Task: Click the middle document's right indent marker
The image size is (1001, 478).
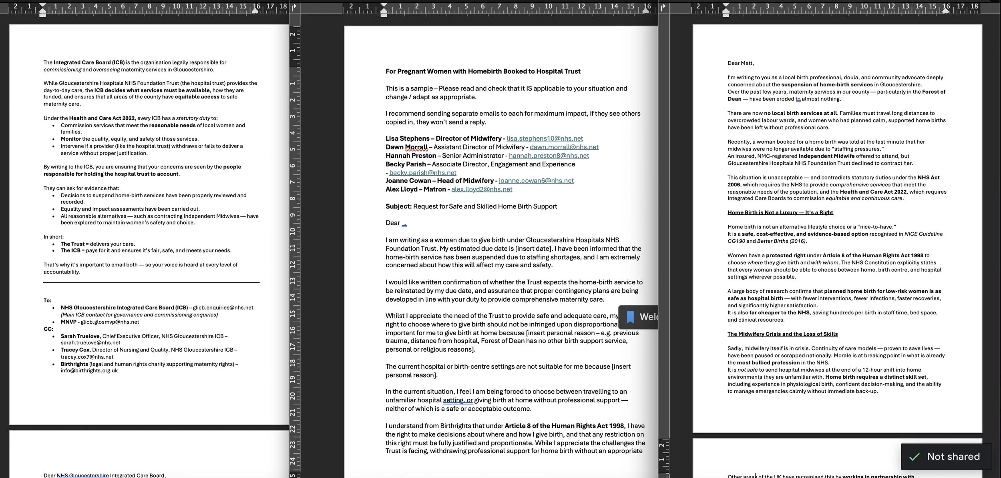Action: pyautogui.click(x=645, y=11)
